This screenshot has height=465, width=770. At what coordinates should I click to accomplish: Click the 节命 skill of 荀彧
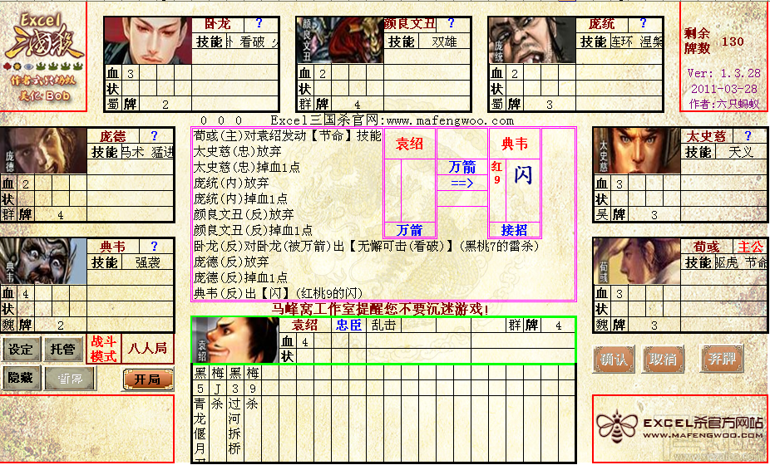pos(755,262)
